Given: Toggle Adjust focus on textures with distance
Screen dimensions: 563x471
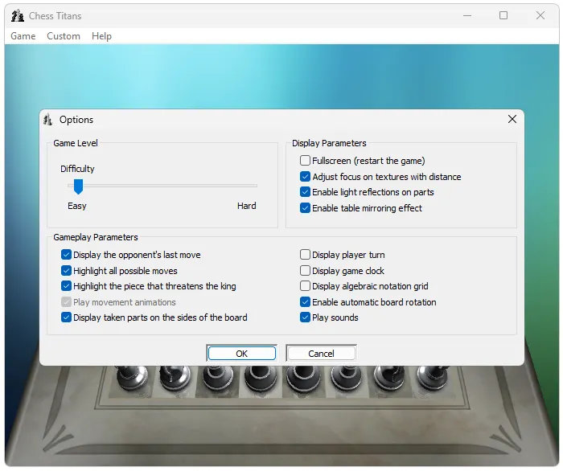Looking at the screenshot, I should (305, 177).
